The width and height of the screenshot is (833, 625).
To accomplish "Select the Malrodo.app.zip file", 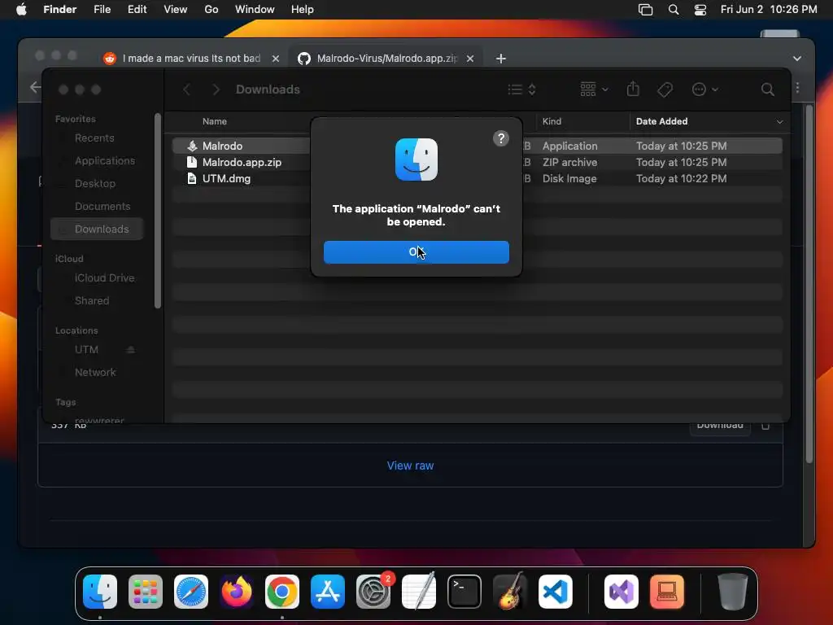I will 477,162.
